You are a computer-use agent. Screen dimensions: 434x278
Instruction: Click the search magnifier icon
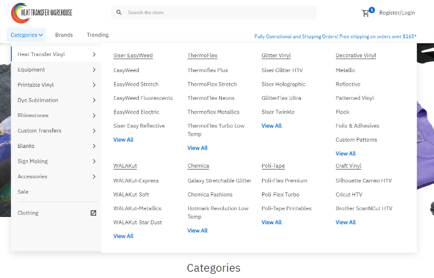click(x=119, y=12)
